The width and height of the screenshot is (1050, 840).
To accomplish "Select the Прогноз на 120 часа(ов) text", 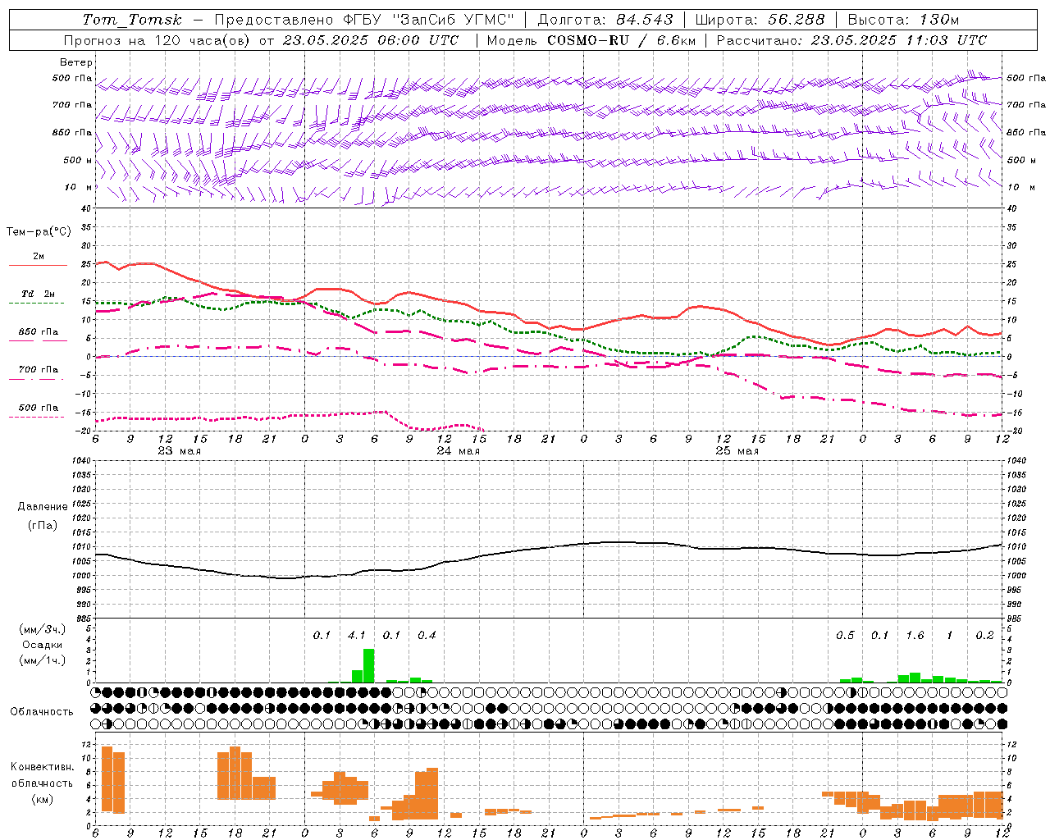I will [x=157, y=40].
